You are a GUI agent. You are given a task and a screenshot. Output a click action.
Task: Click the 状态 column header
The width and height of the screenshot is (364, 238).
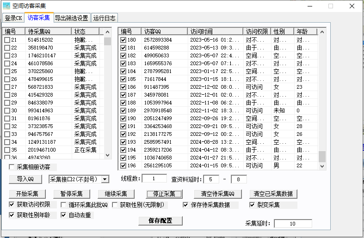(86, 31)
